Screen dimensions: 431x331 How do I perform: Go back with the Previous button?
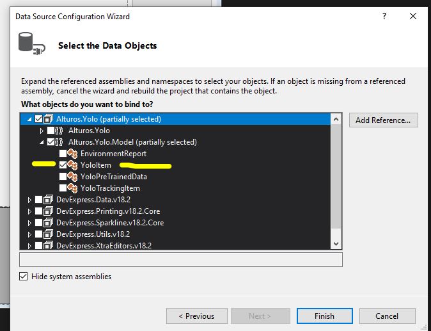coord(197,316)
